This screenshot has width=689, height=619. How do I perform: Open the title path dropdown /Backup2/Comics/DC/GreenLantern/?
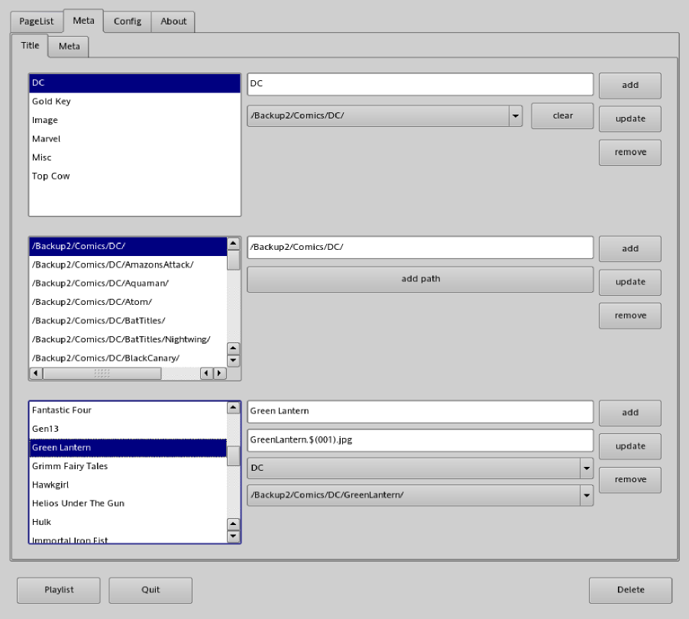tap(420, 495)
